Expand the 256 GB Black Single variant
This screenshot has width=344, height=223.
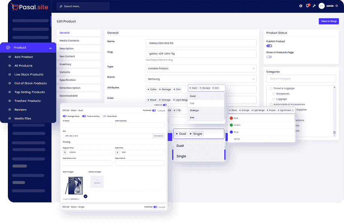click(162, 207)
